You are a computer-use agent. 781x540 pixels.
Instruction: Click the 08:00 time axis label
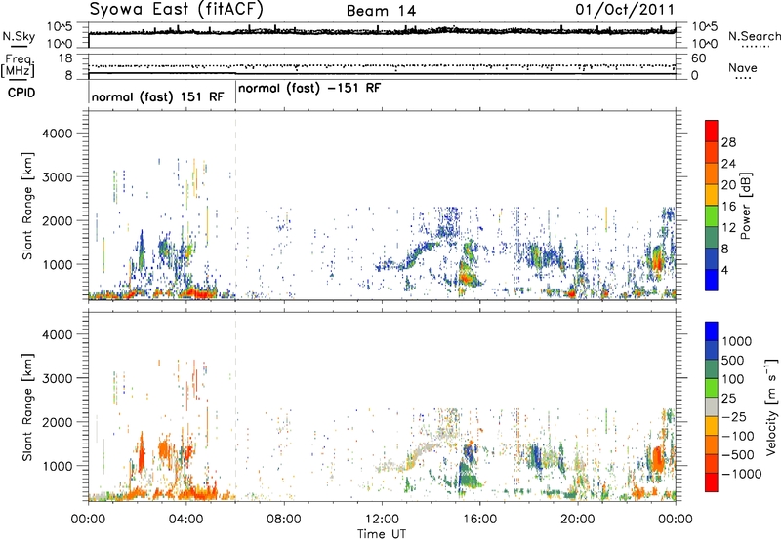coord(284,520)
